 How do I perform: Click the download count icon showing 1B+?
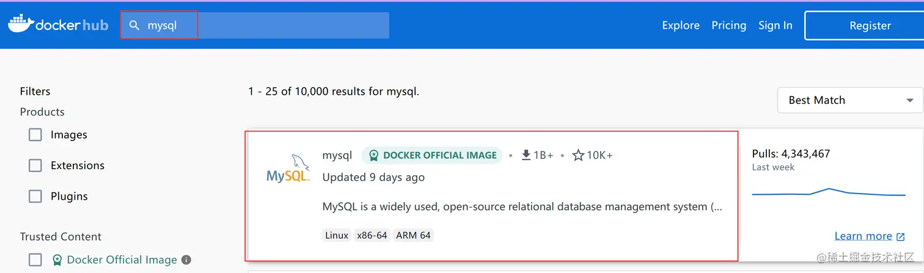(526, 155)
